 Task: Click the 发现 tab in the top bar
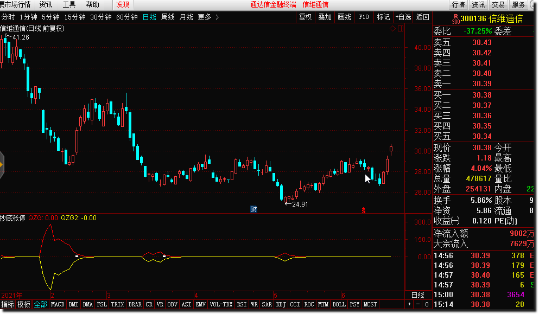[123, 4]
